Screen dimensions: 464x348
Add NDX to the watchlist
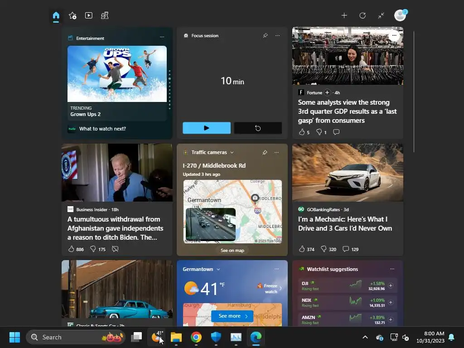(x=391, y=302)
